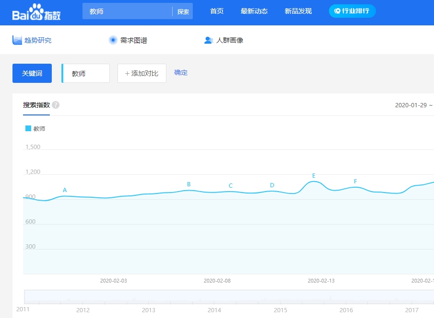Click the 人群画像 people icon

(x=208, y=40)
